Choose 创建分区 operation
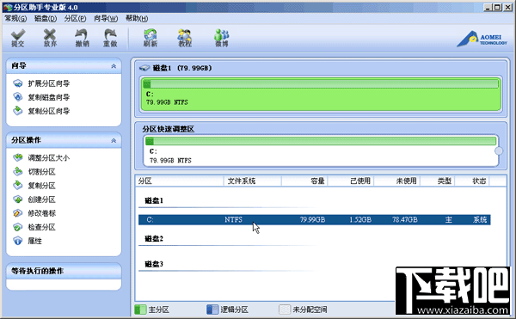This screenshot has height=319, width=516. [x=41, y=199]
